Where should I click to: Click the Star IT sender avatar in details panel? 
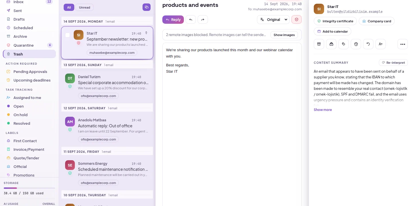319,9
